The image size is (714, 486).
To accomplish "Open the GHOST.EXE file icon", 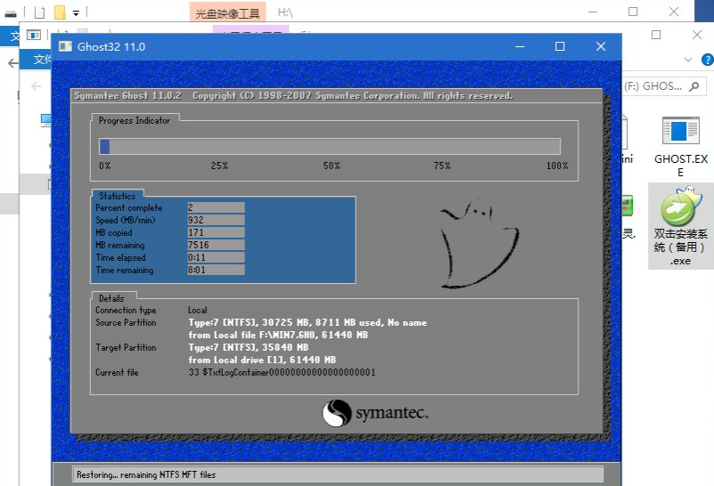I will point(680,132).
